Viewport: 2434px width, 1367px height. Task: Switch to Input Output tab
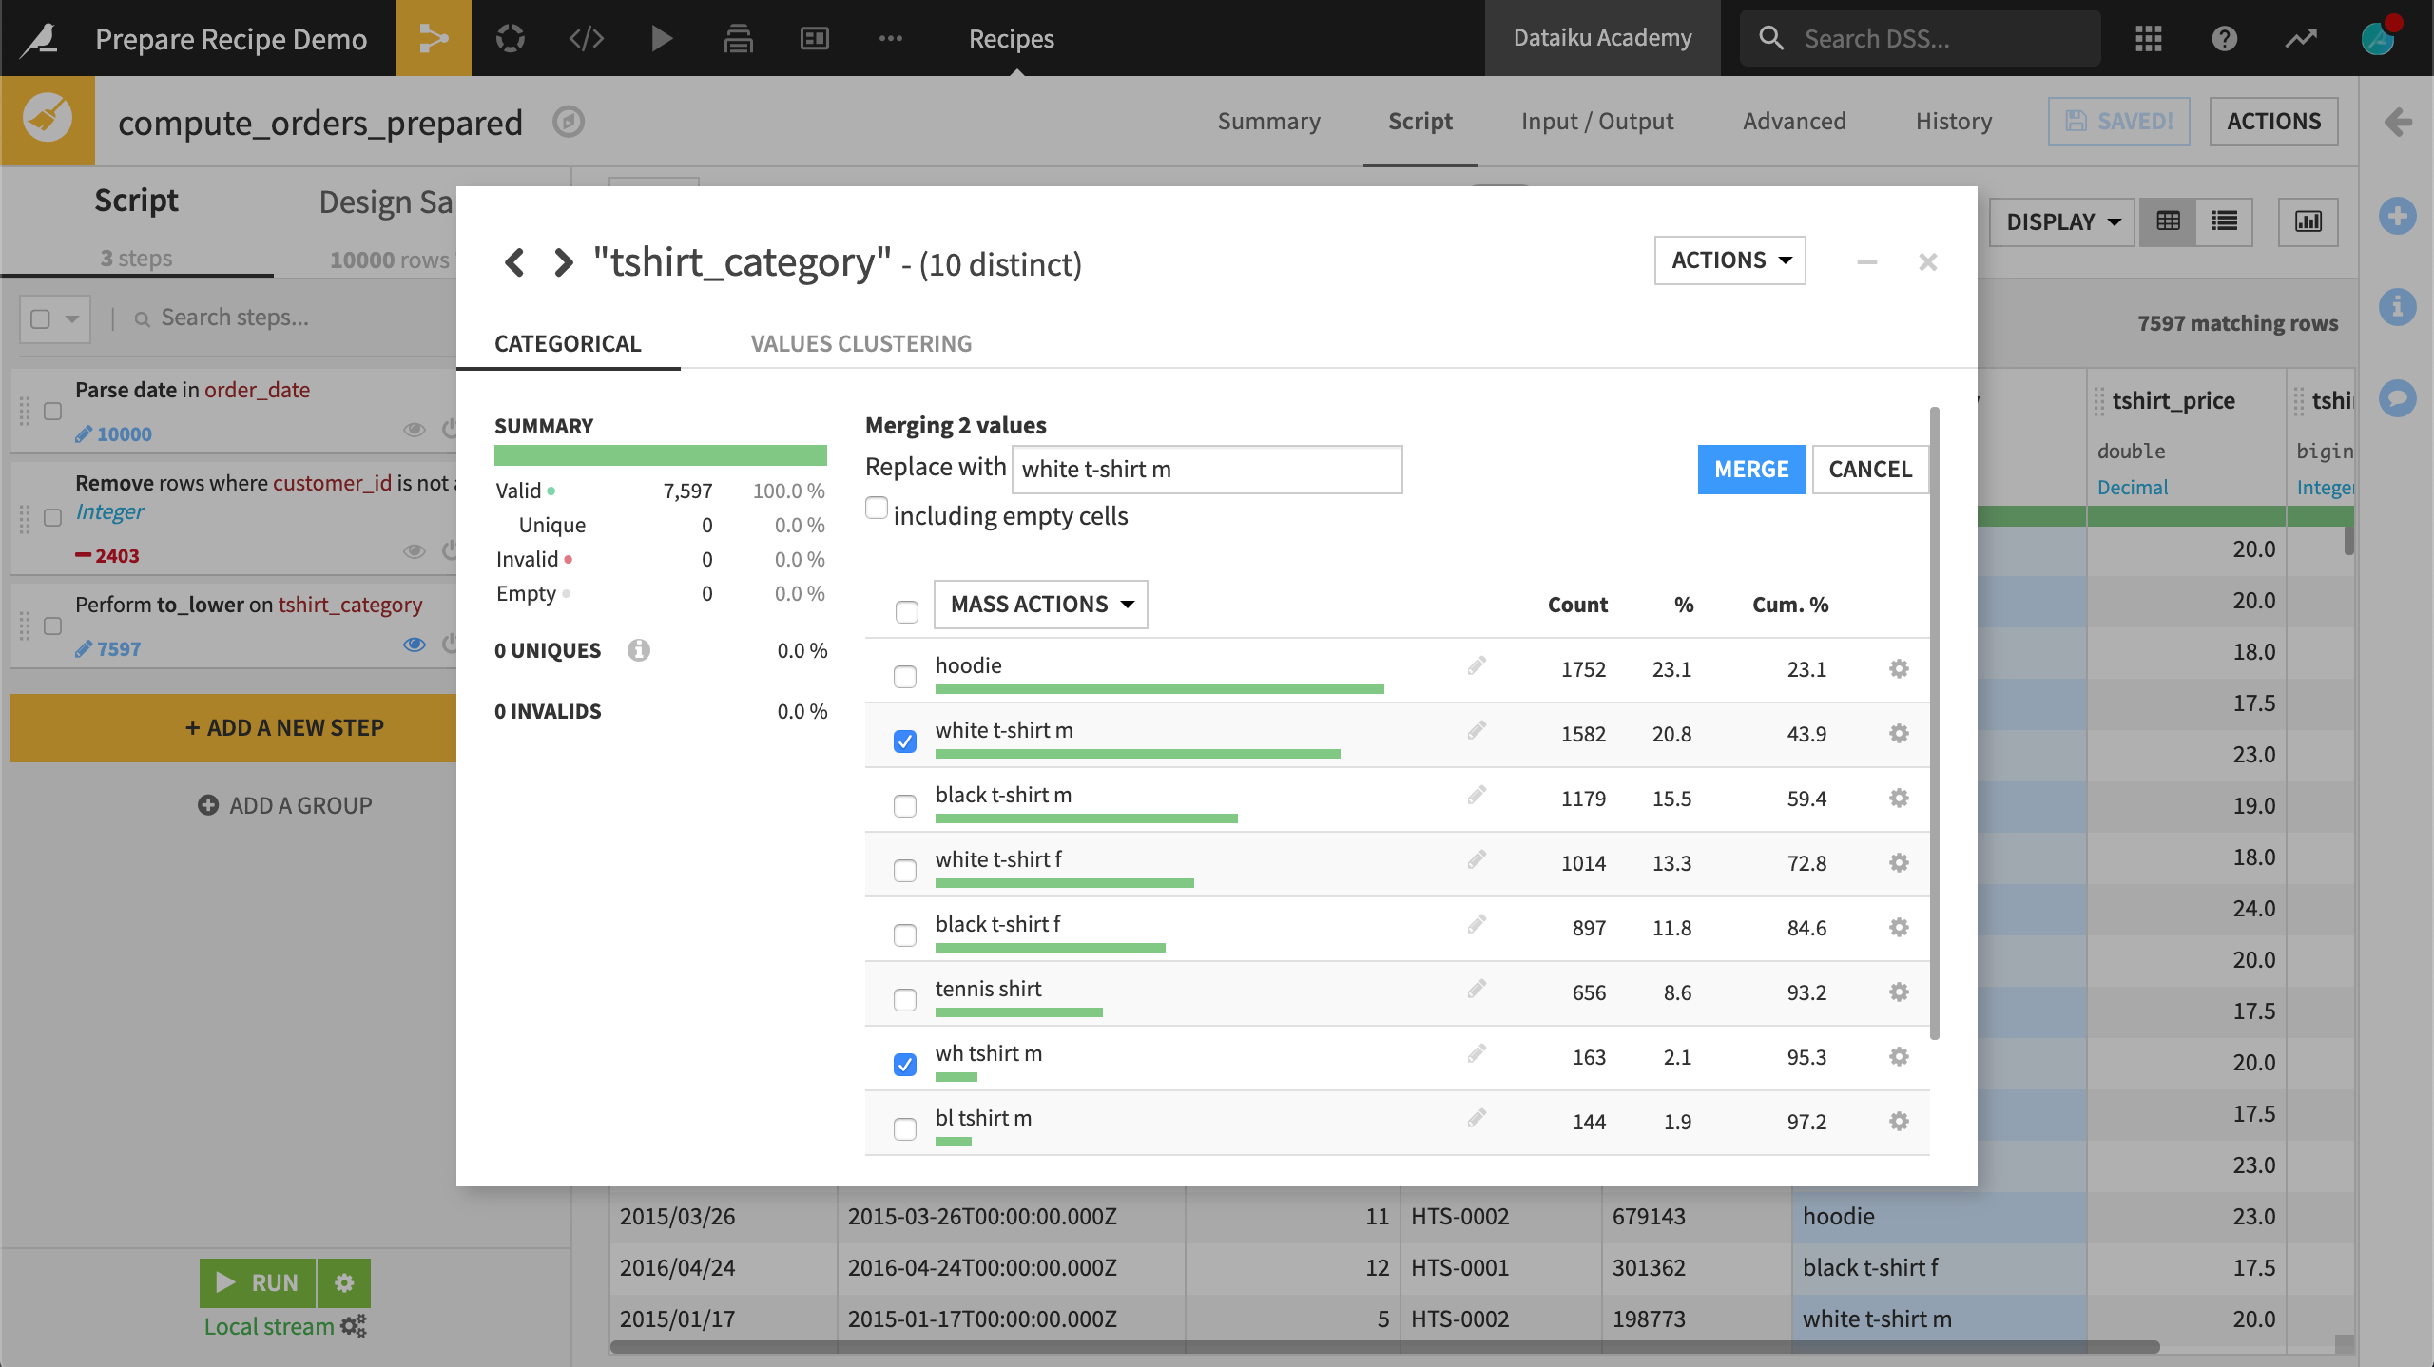(x=1598, y=119)
